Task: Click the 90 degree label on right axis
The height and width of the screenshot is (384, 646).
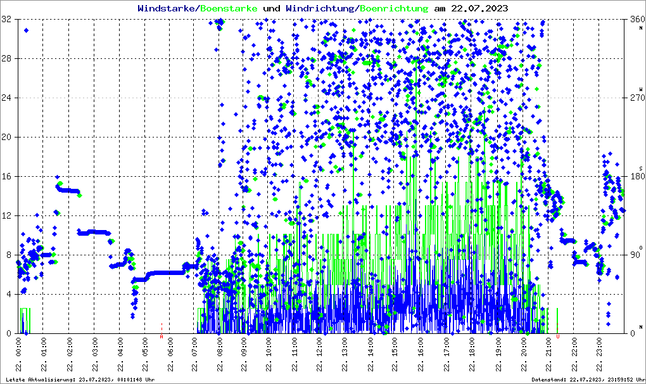Action: click(635, 255)
